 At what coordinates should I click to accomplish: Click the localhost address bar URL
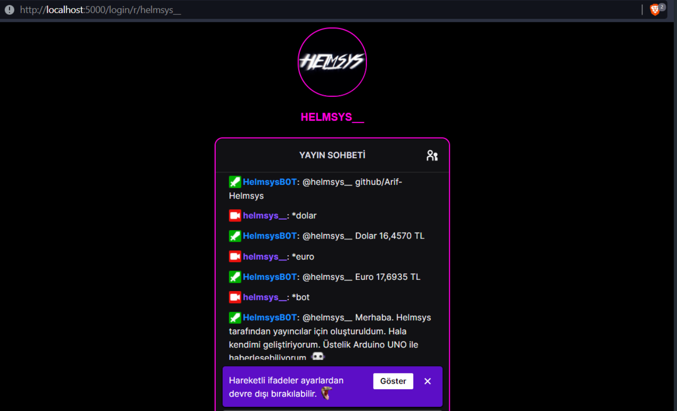coord(100,10)
